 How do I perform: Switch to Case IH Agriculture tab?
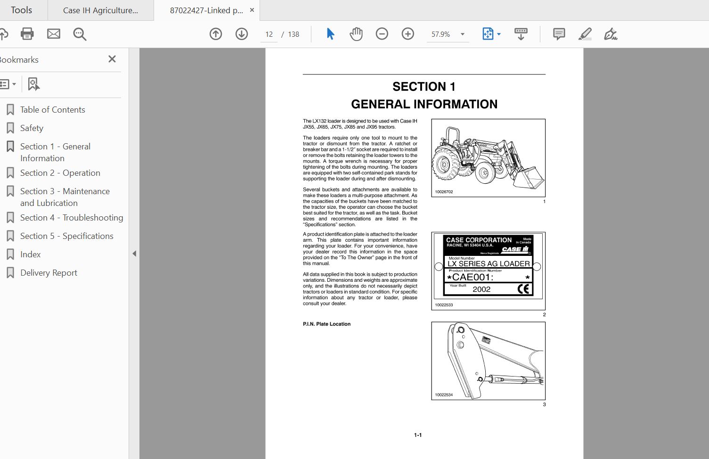click(100, 10)
